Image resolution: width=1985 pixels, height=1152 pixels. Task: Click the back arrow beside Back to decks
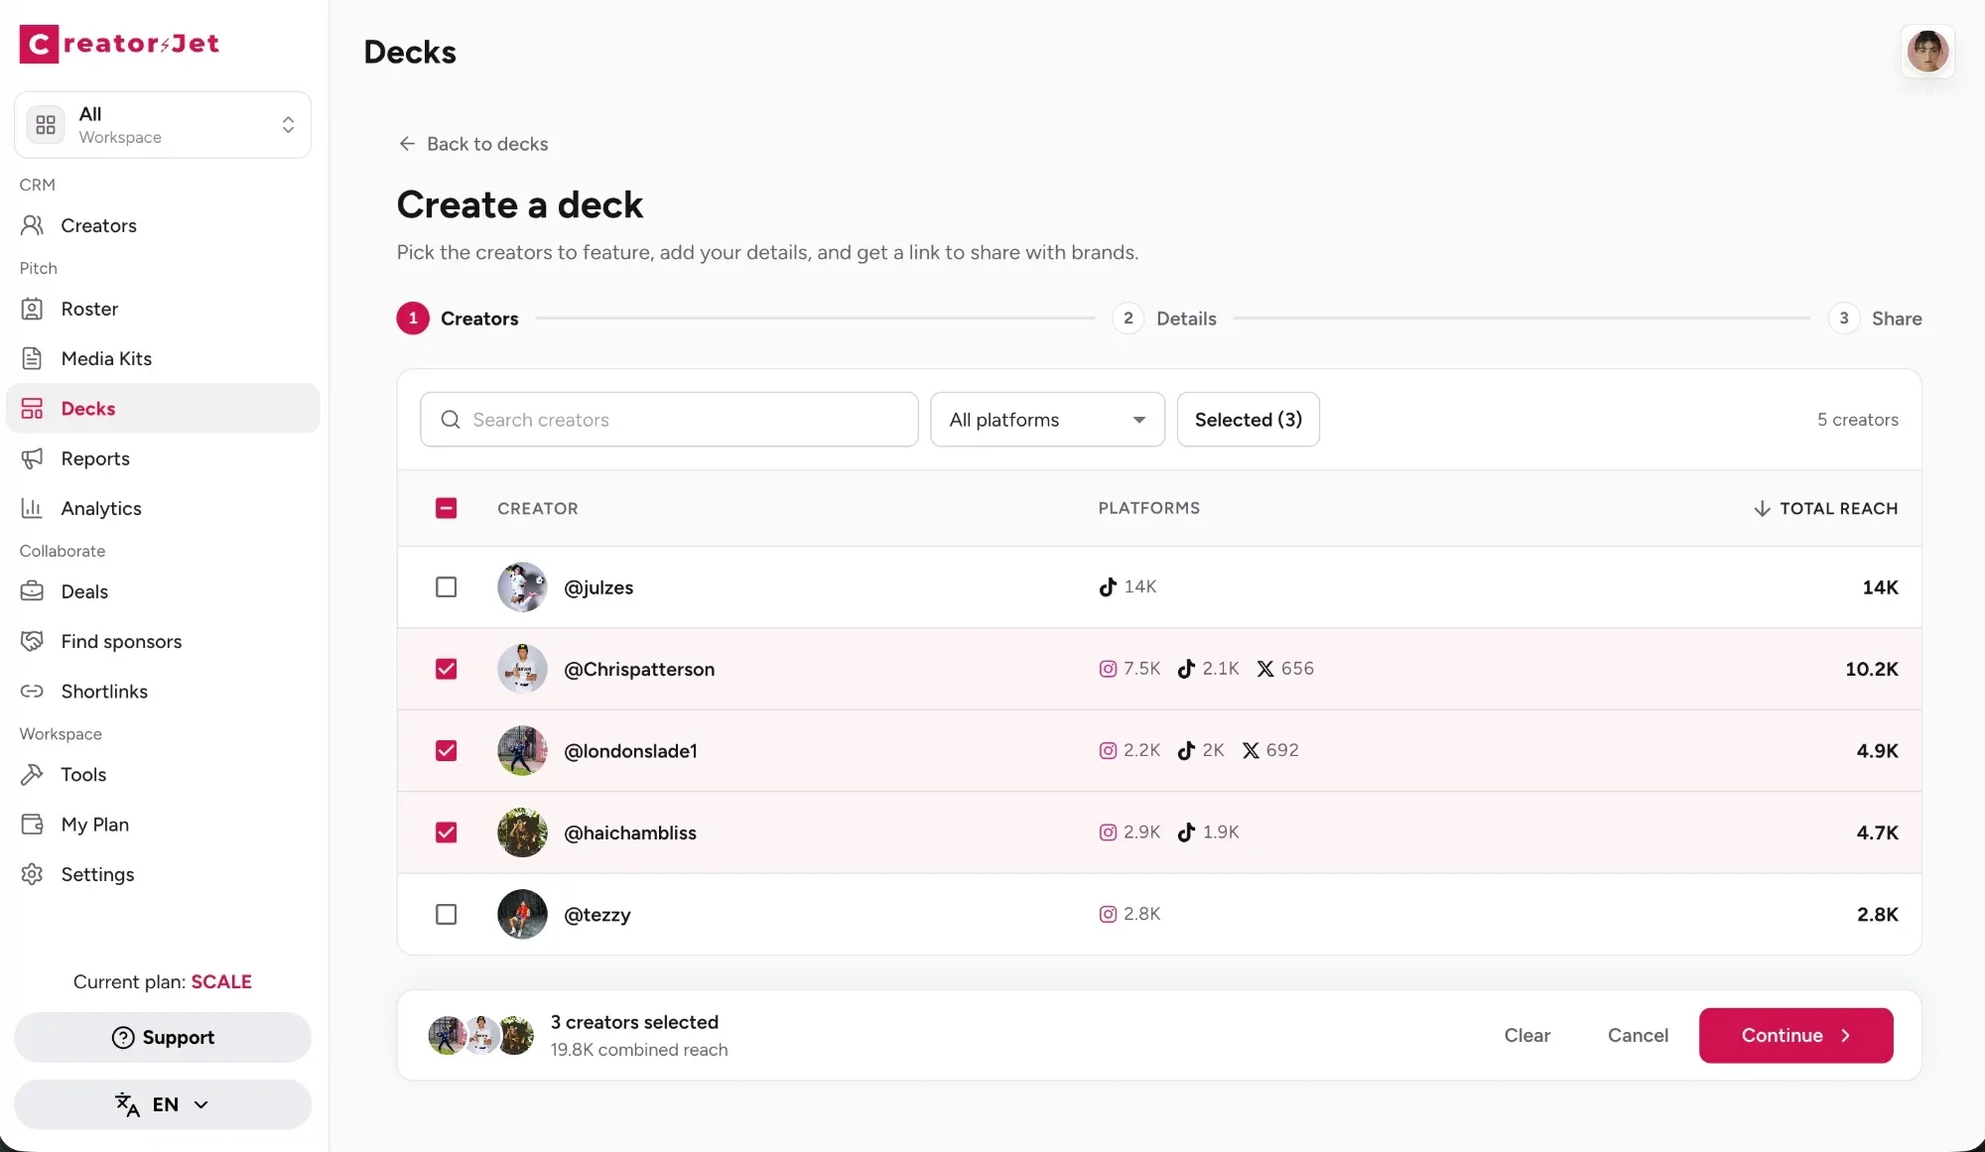click(x=407, y=144)
